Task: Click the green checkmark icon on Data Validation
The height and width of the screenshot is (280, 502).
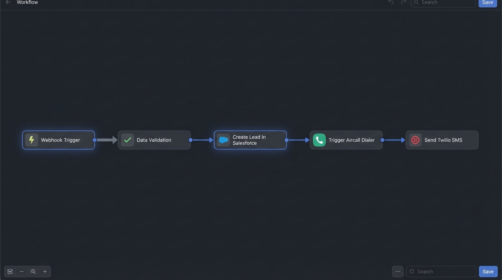Action: click(128, 140)
